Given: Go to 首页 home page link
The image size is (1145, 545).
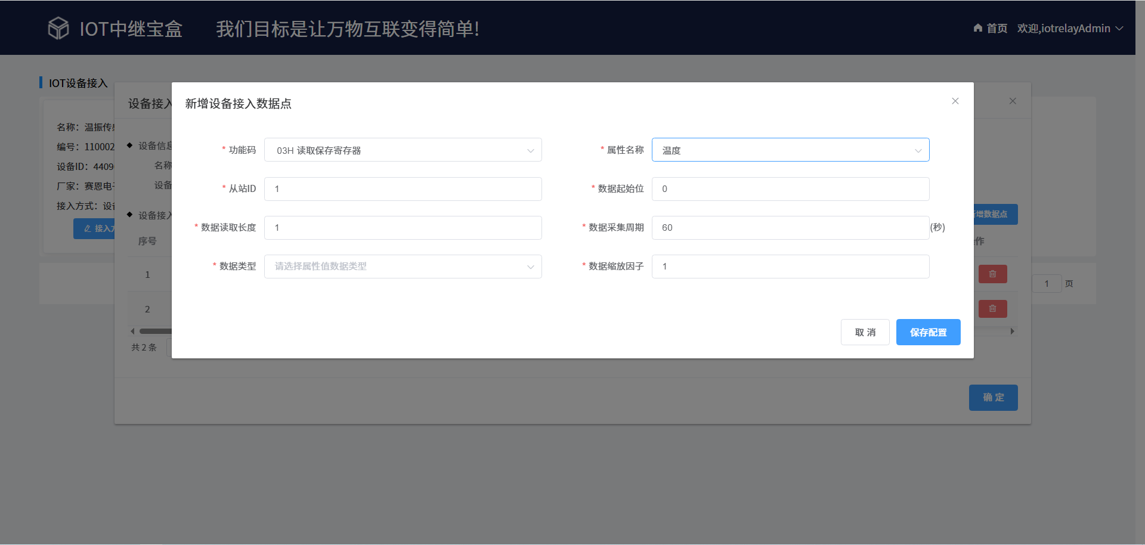Looking at the screenshot, I should point(997,29).
